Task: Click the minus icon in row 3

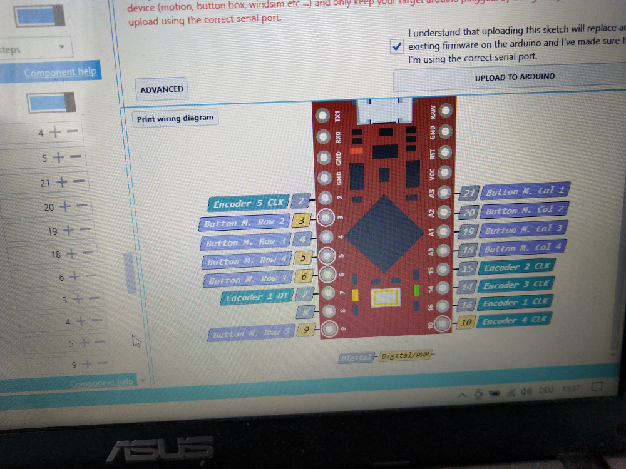Action: 95,298
